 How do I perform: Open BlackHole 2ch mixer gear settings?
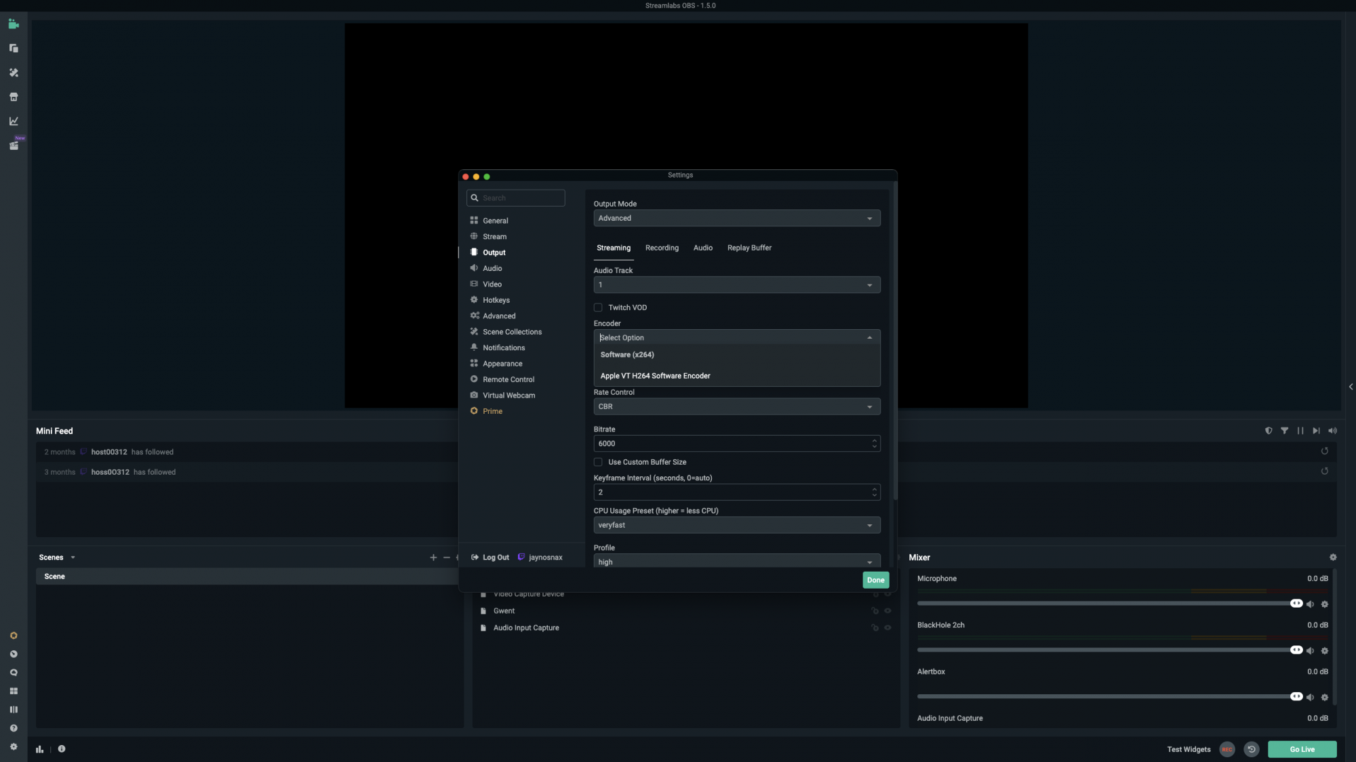point(1325,651)
